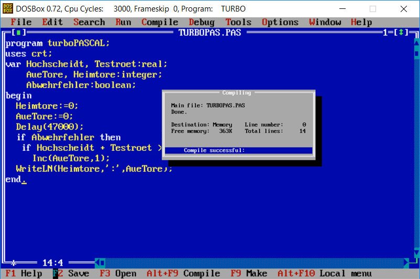Close the DOSBox window
The image size is (420, 279).
404,8
